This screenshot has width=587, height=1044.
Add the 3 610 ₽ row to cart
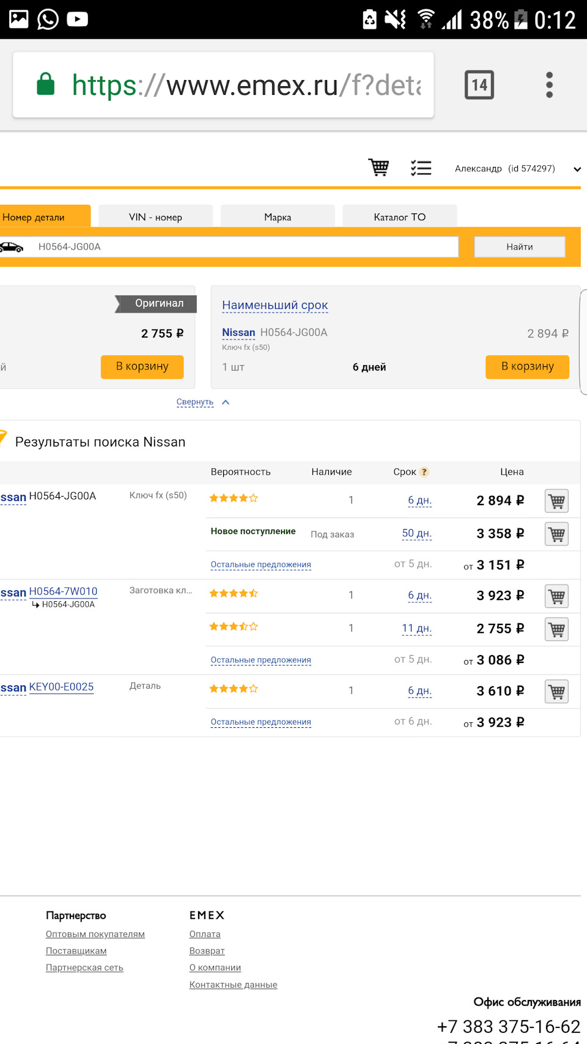pyautogui.click(x=556, y=692)
